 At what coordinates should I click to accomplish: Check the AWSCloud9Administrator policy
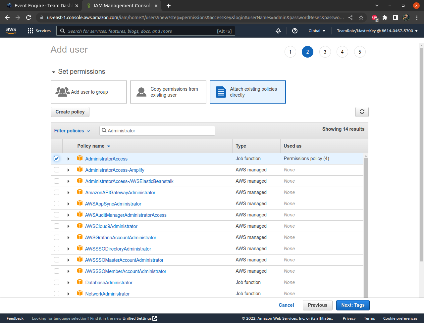(57, 226)
